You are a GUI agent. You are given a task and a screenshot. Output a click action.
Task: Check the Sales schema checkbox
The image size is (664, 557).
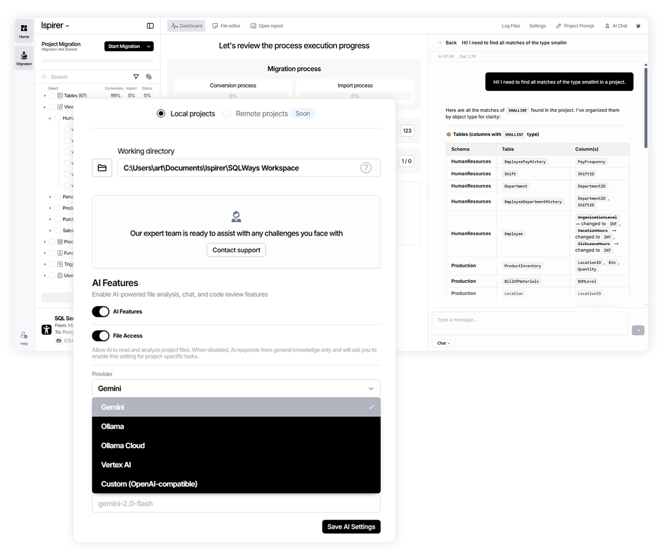[58, 231]
